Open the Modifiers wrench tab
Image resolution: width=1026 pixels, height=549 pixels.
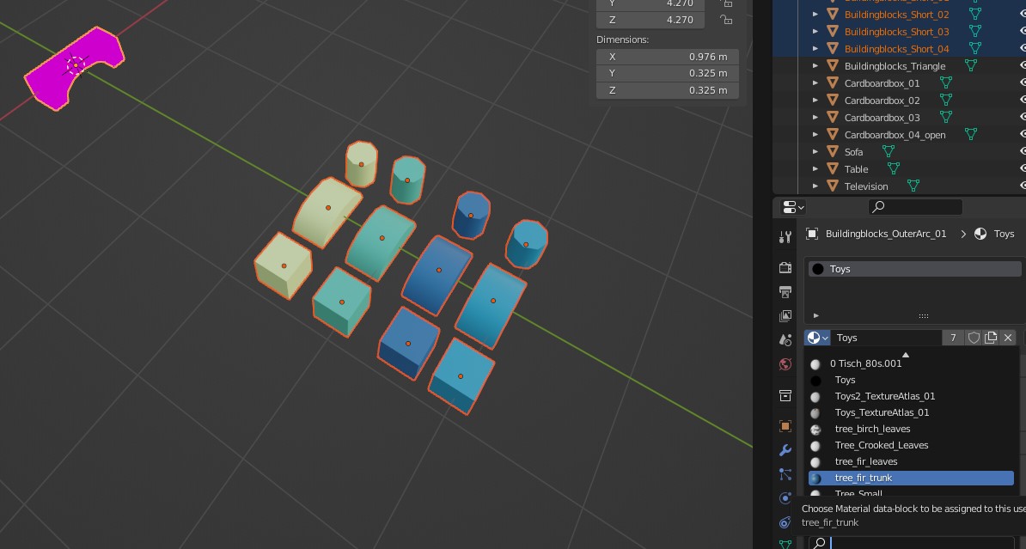tap(785, 450)
